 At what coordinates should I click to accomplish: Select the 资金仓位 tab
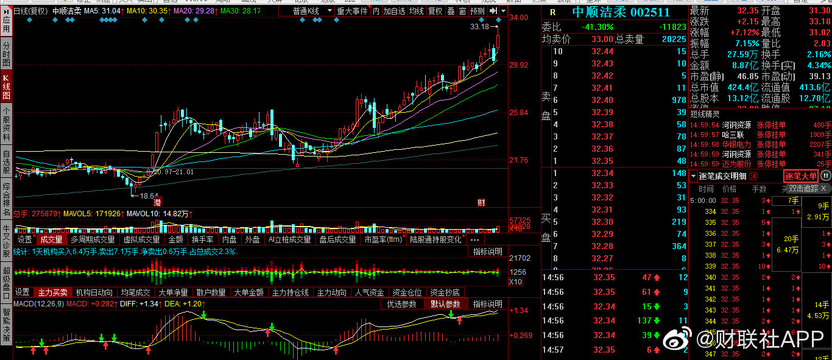408,292
